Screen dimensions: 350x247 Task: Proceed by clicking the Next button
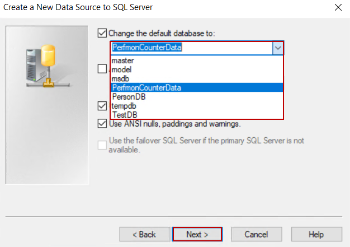click(197, 234)
